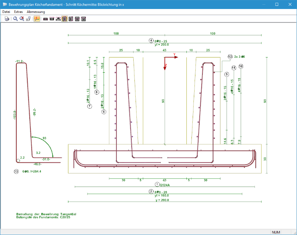Activate the zoom magnifier tool
The height and width of the screenshot is (235, 297).
(x=15, y=19)
